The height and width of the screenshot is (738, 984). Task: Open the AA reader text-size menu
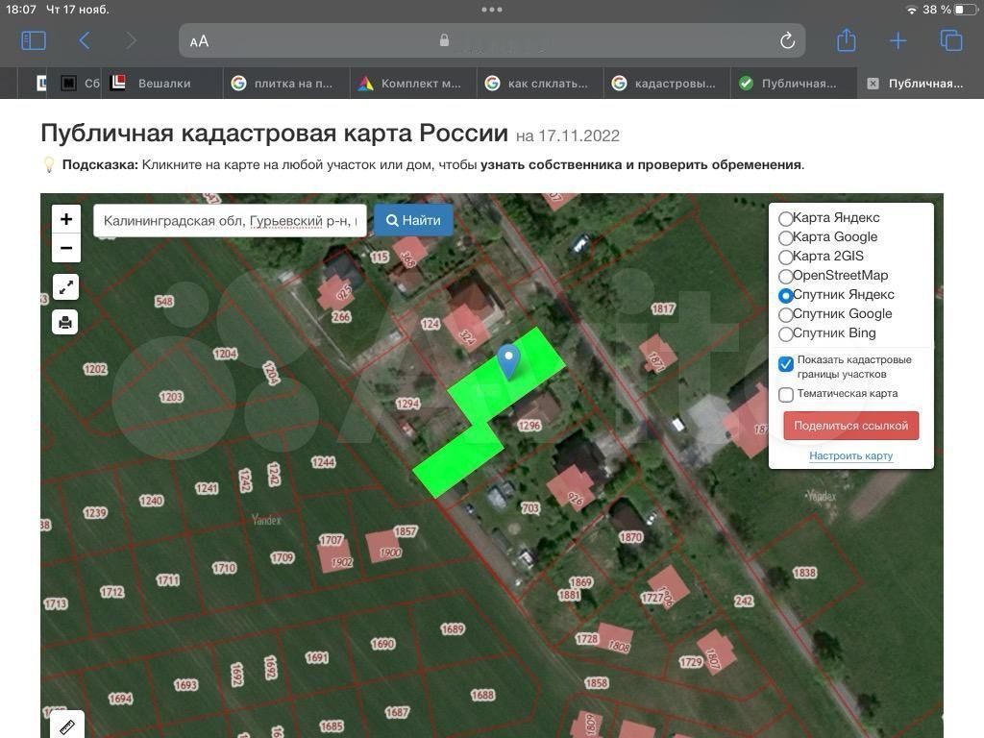pyautogui.click(x=199, y=41)
